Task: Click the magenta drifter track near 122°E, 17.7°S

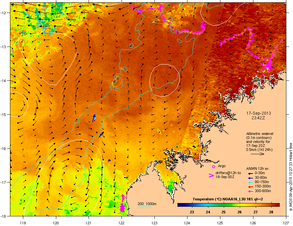Action: click(123, 203)
